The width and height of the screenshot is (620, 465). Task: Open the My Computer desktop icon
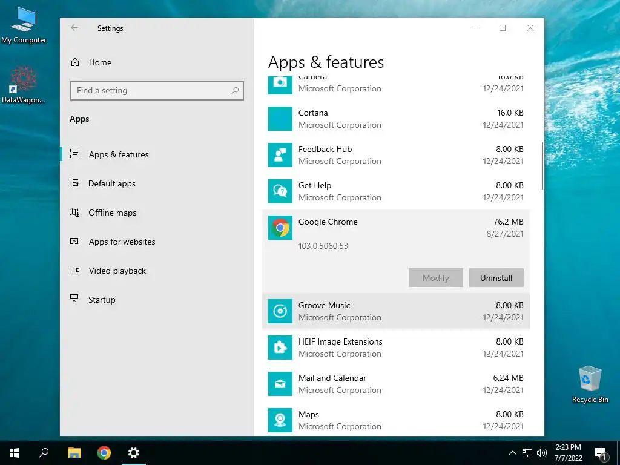[24, 24]
